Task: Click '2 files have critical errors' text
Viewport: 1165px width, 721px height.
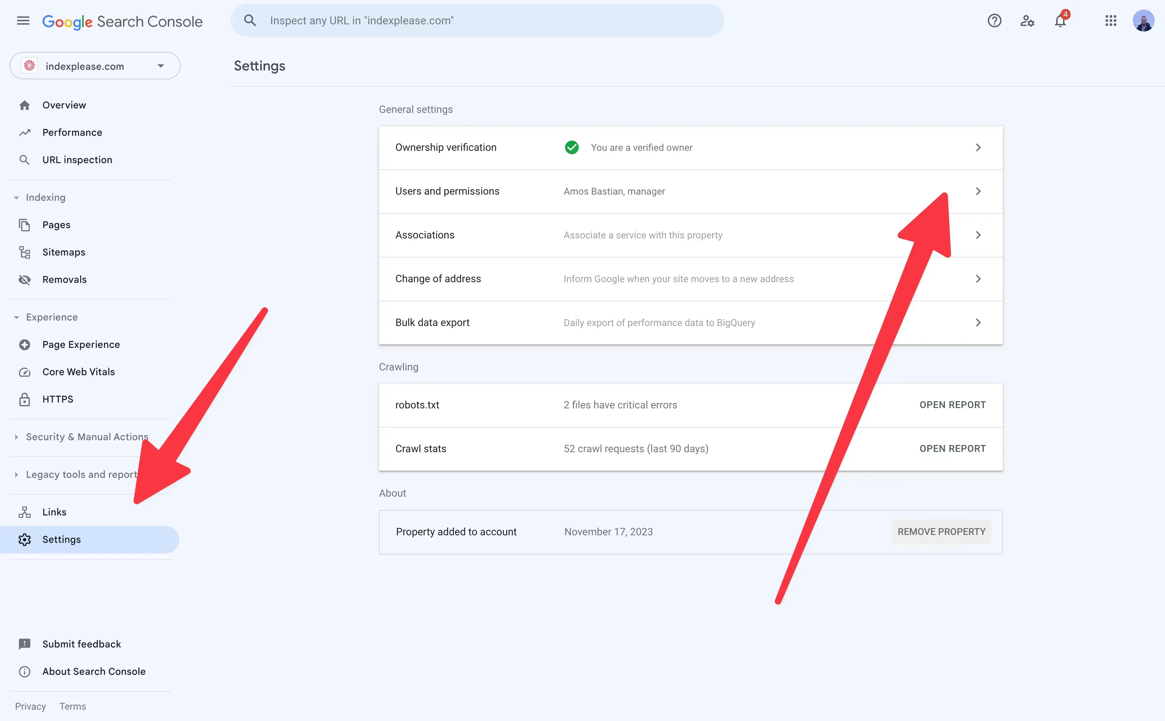Action: [x=620, y=405]
